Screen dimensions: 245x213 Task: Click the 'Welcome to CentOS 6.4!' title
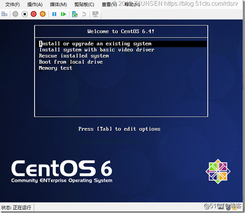[121, 31]
